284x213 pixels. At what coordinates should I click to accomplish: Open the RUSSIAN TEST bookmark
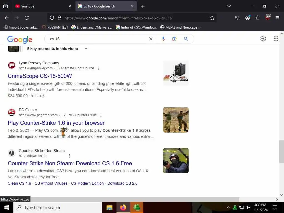(x=55, y=27)
